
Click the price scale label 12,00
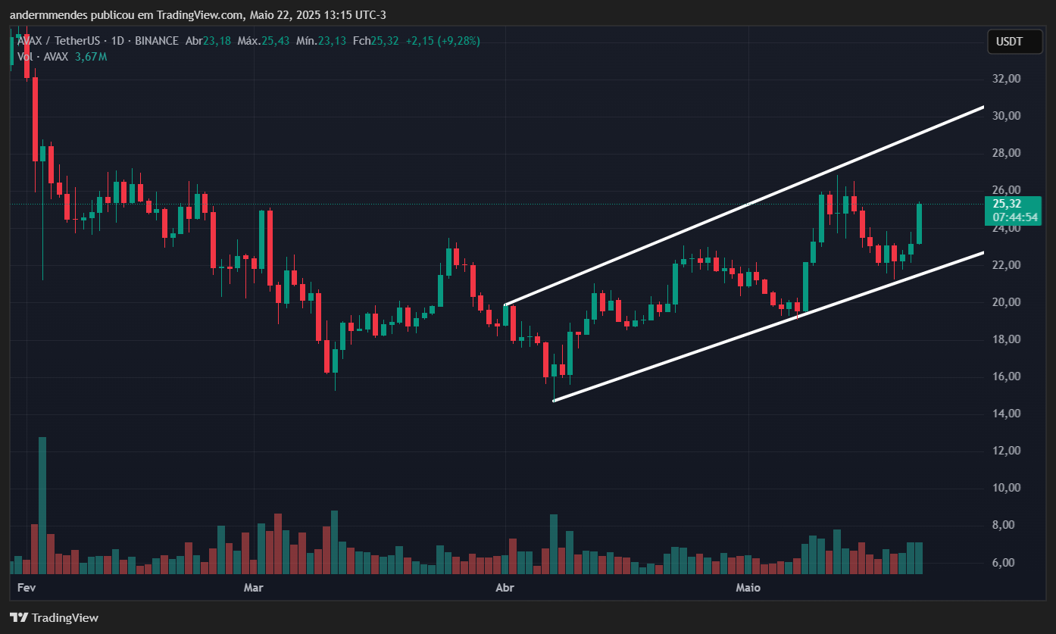click(1007, 451)
